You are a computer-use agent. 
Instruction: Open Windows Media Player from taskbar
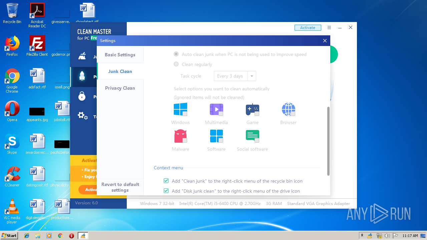(49, 236)
